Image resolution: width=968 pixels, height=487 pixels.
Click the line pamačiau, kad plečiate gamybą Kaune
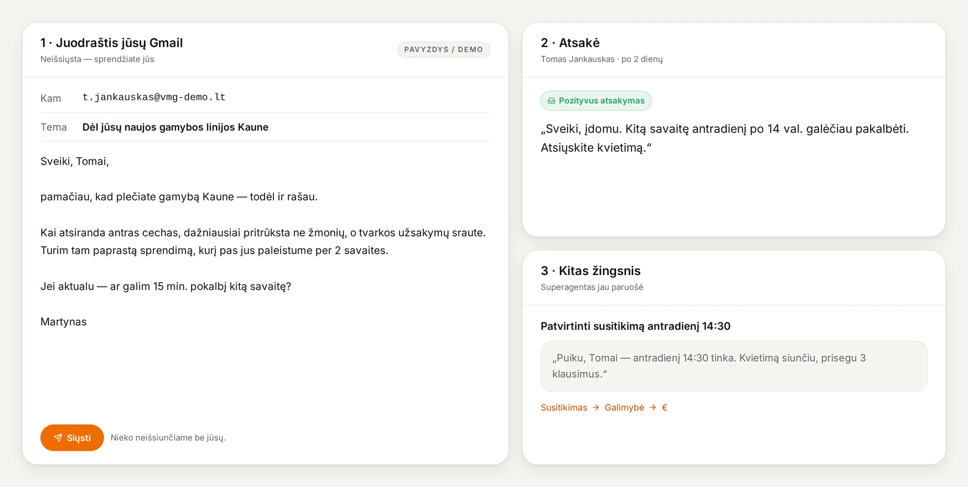click(179, 197)
